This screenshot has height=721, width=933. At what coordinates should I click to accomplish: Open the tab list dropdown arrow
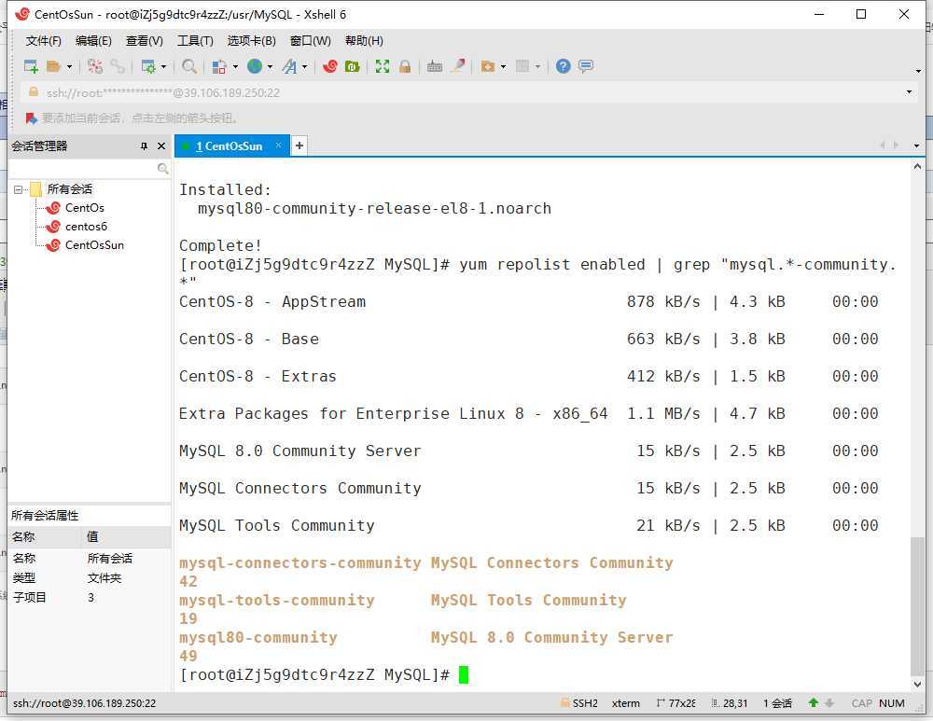(916, 146)
